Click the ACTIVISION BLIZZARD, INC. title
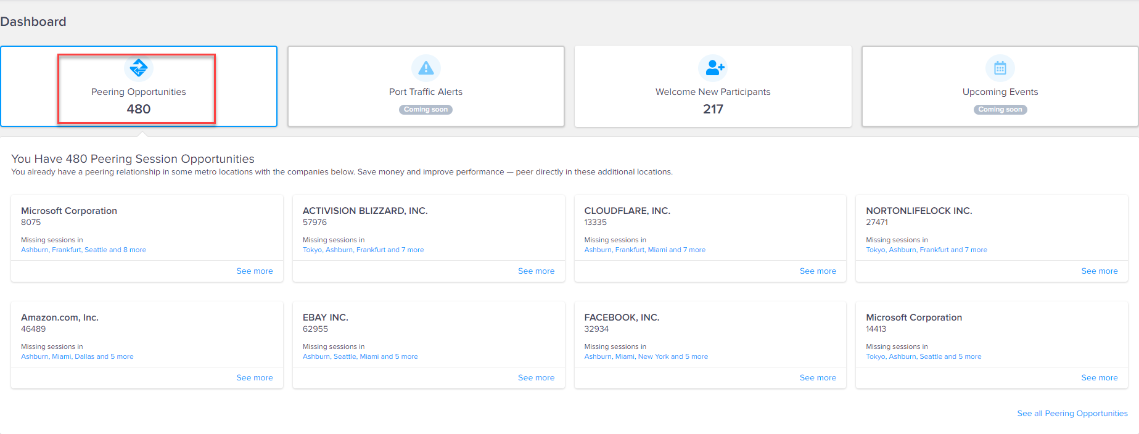The image size is (1139, 434). tap(365, 211)
